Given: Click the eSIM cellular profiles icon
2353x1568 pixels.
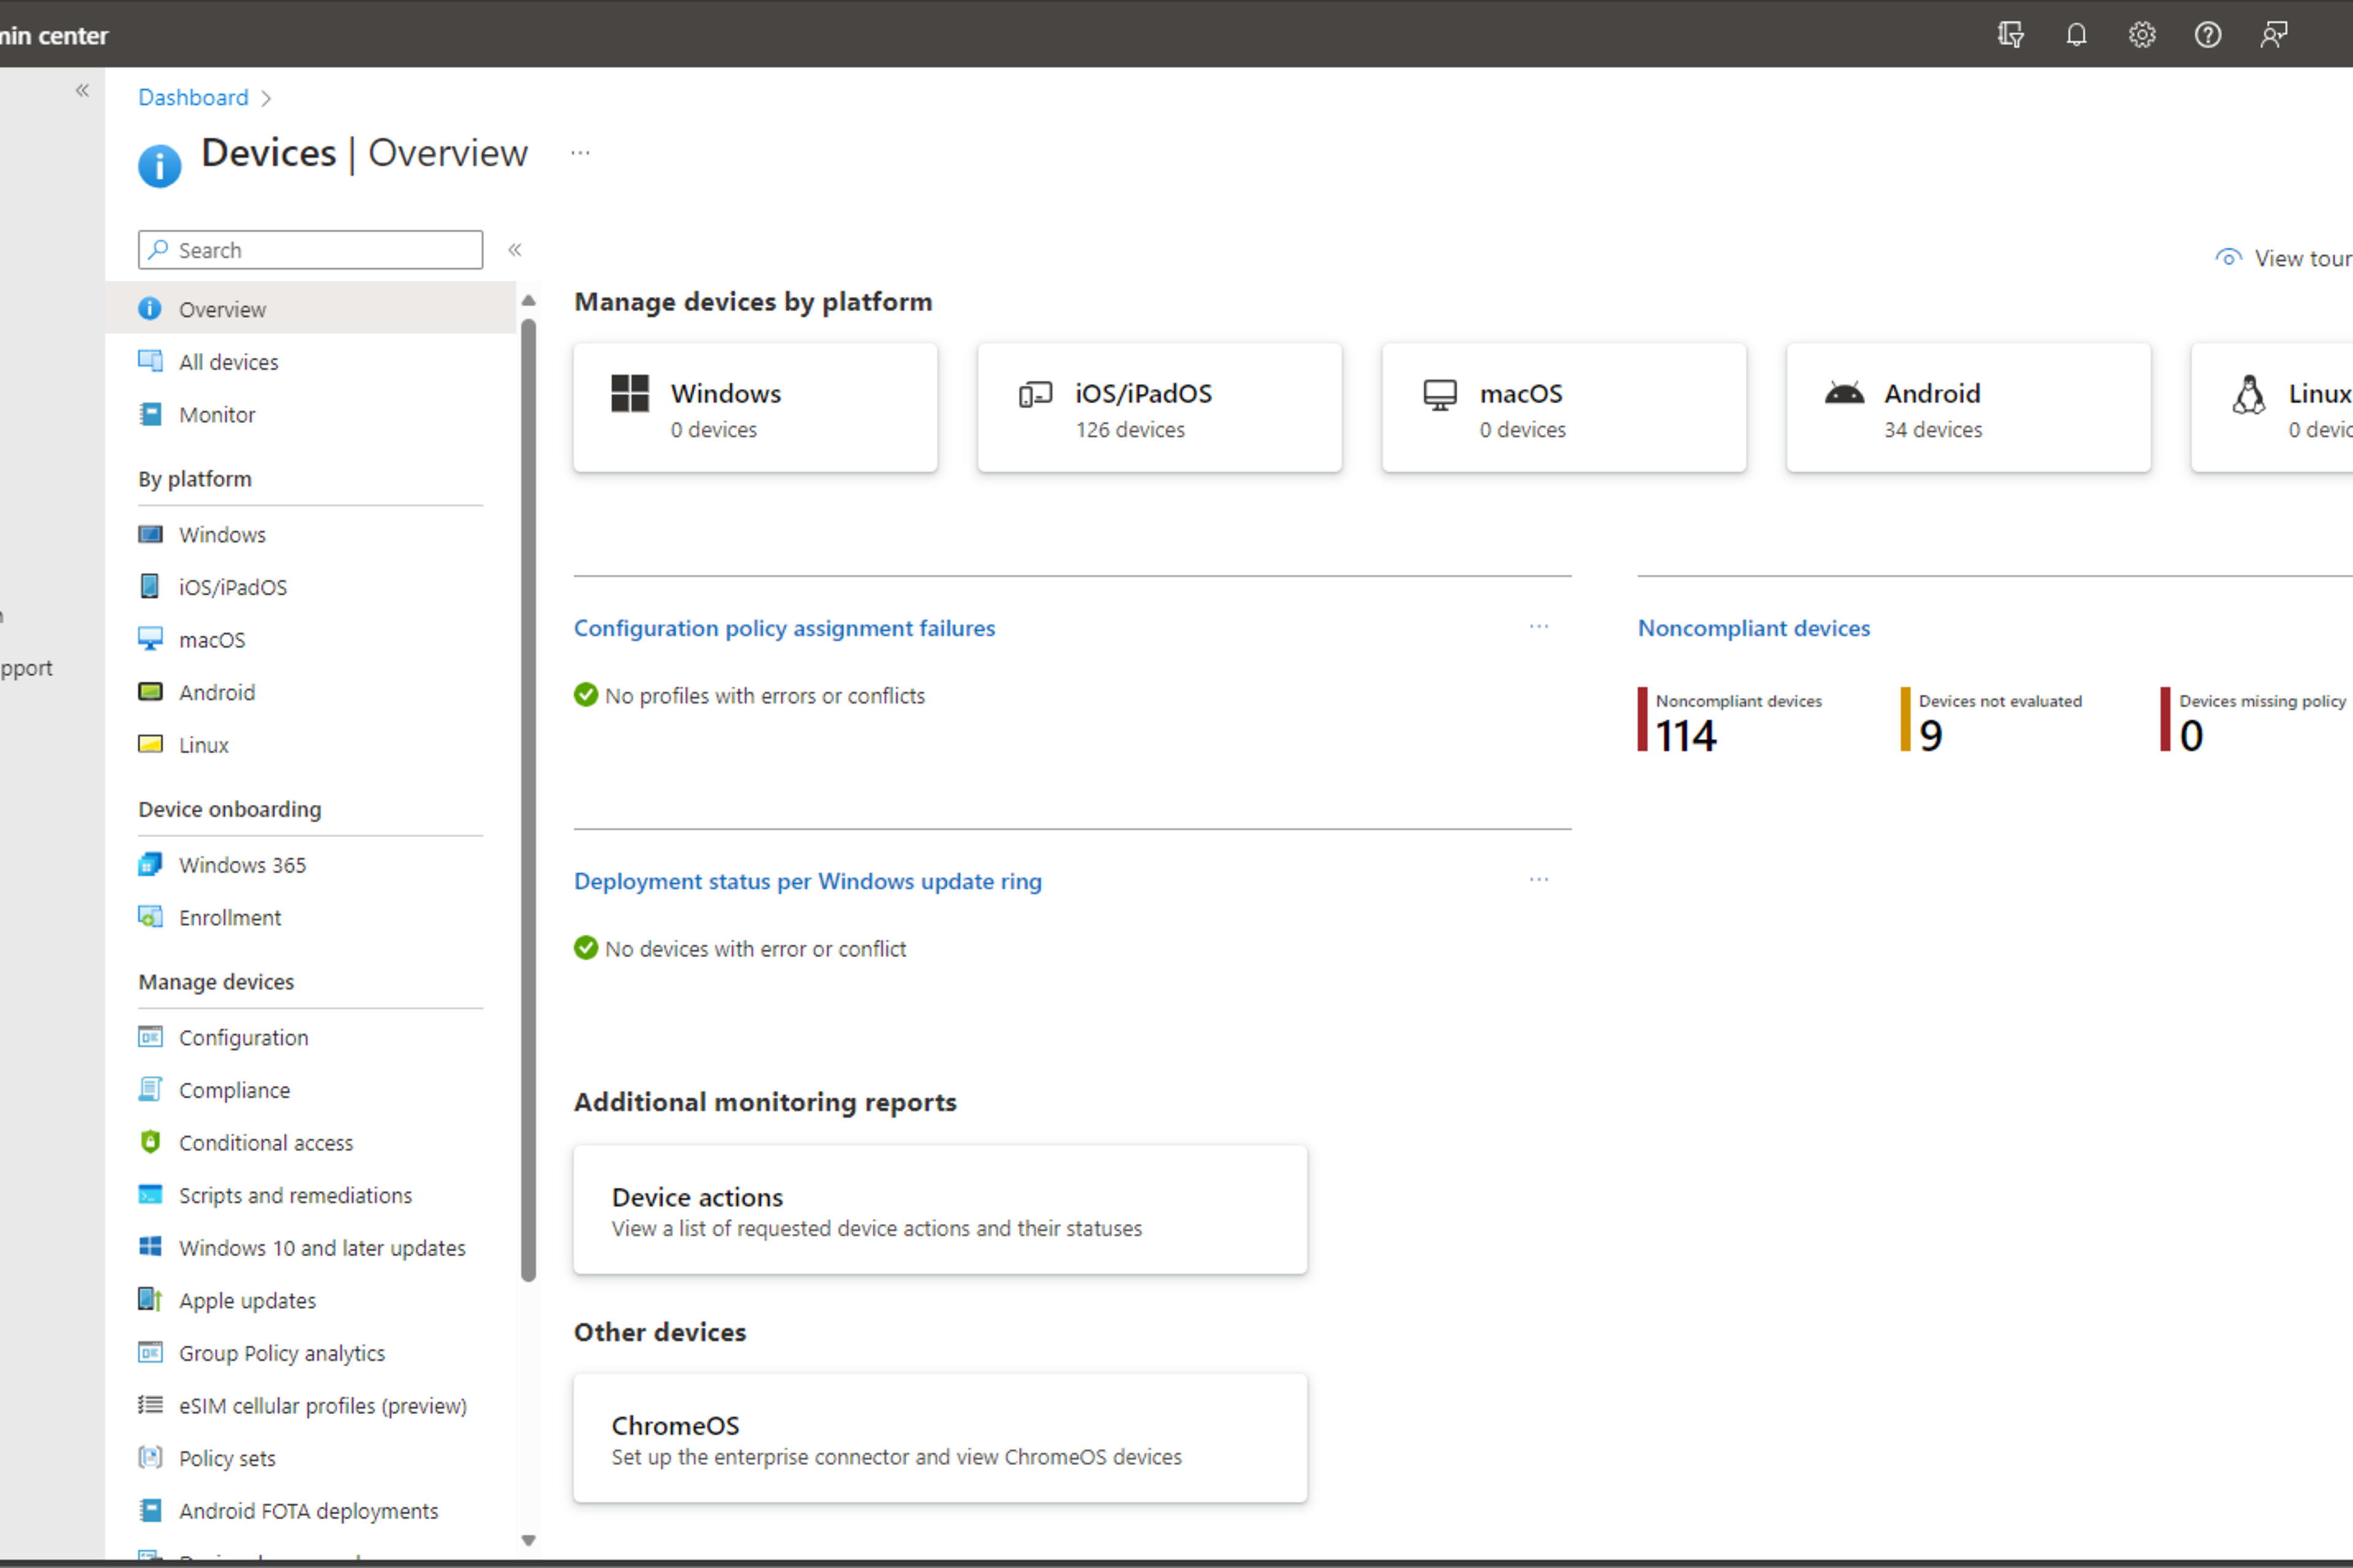Looking at the screenshot, I should tap(150, 1405).
